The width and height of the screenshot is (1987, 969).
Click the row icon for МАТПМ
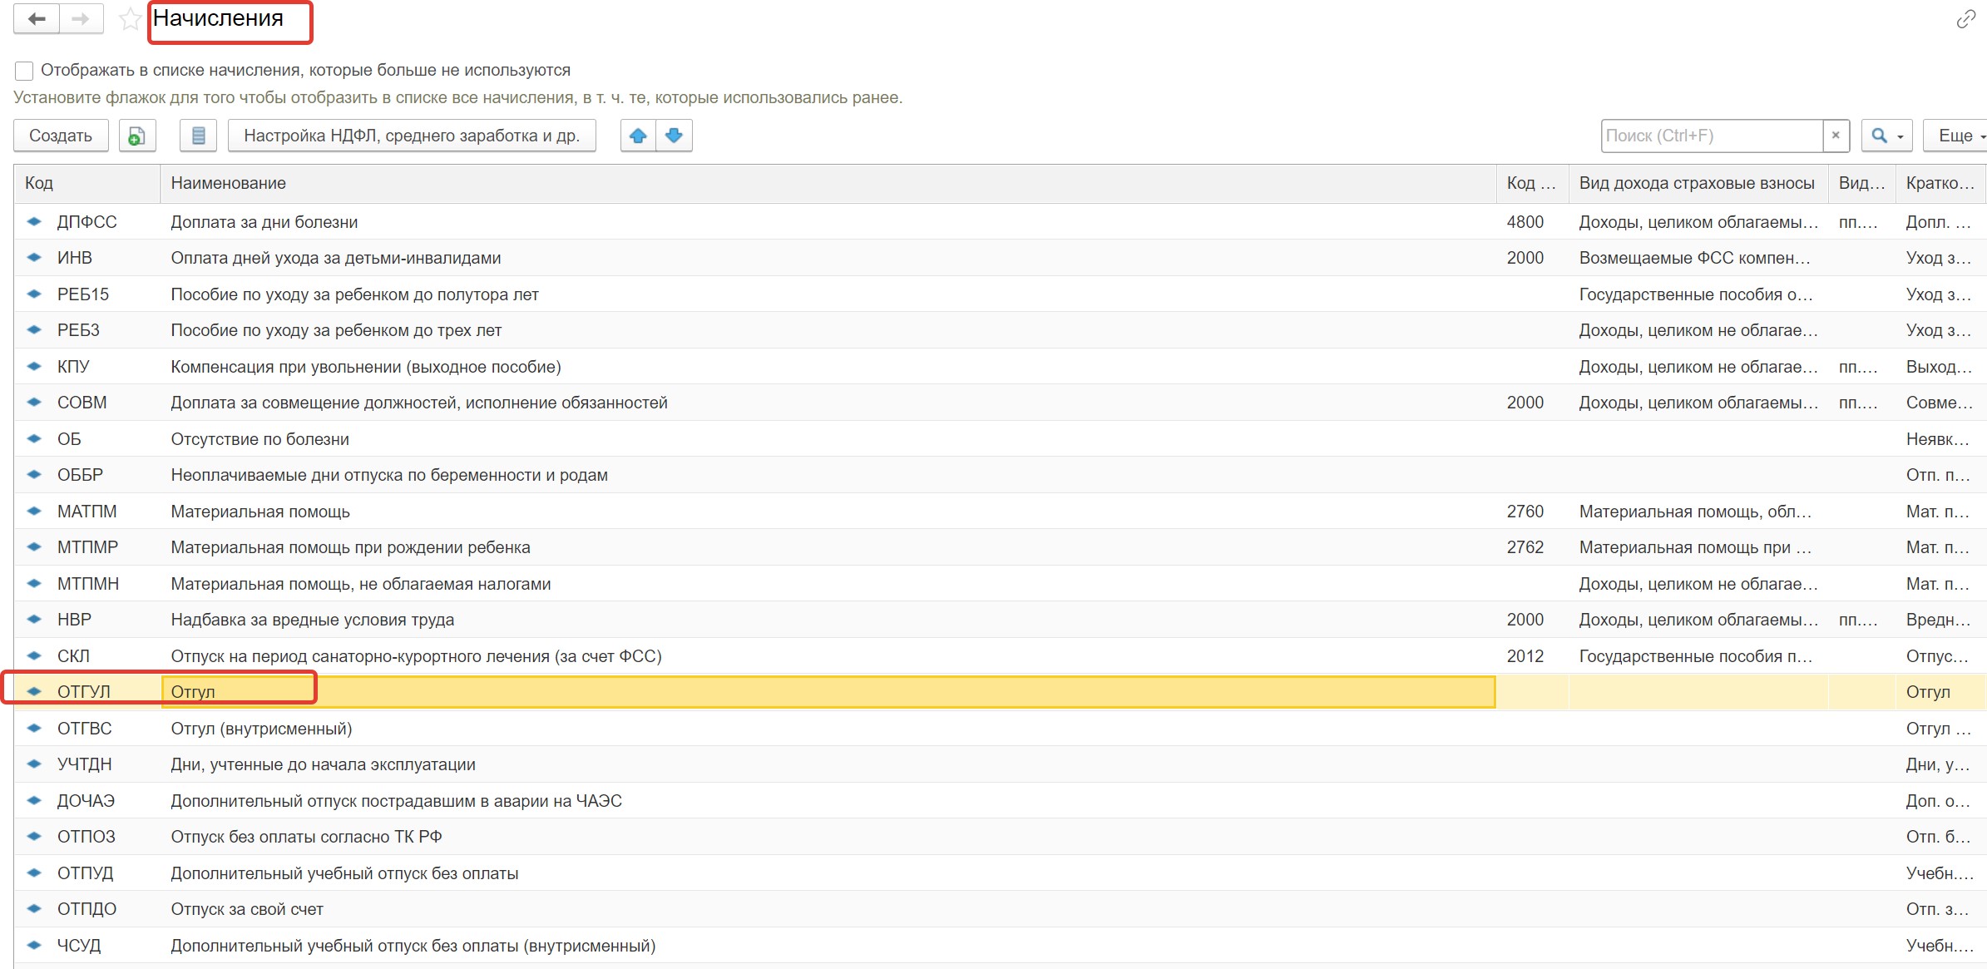tap(34, 512)
